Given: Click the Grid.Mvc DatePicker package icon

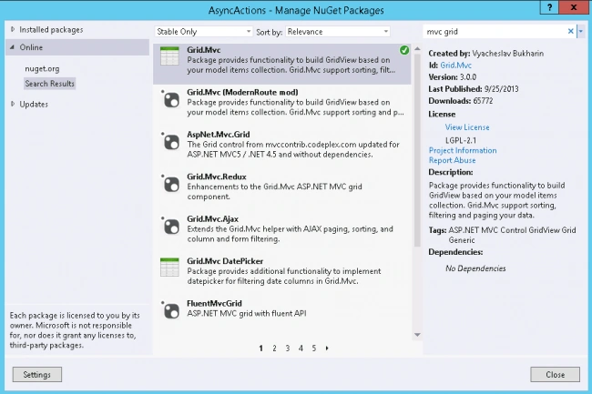Looking at the screenshot, I should (169, 267).
